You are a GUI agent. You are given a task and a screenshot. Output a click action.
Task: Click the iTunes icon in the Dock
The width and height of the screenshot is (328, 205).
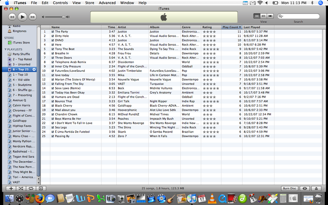pyautogui.click(x=192, y=198)
